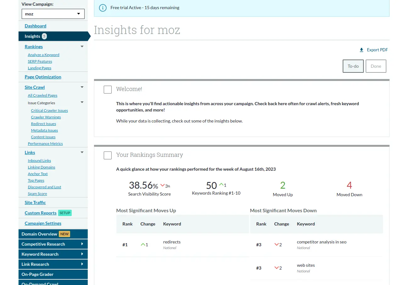This screenshot has height=285, width=415.
Task: Open Analyze a Keyword link
Action: (x=43, y=55)
